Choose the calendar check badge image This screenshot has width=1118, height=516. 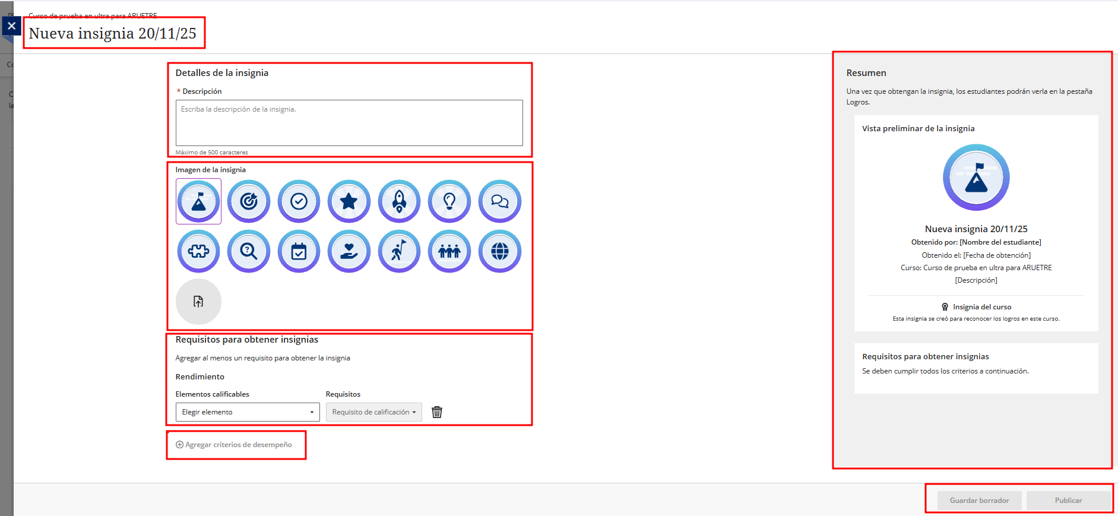[x=299, y=252]
